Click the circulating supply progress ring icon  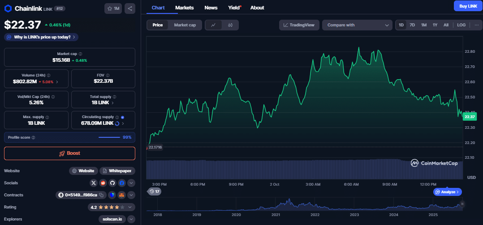tap(117, 123)
